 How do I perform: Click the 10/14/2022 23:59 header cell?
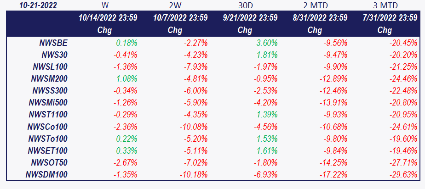pos(108,18)
